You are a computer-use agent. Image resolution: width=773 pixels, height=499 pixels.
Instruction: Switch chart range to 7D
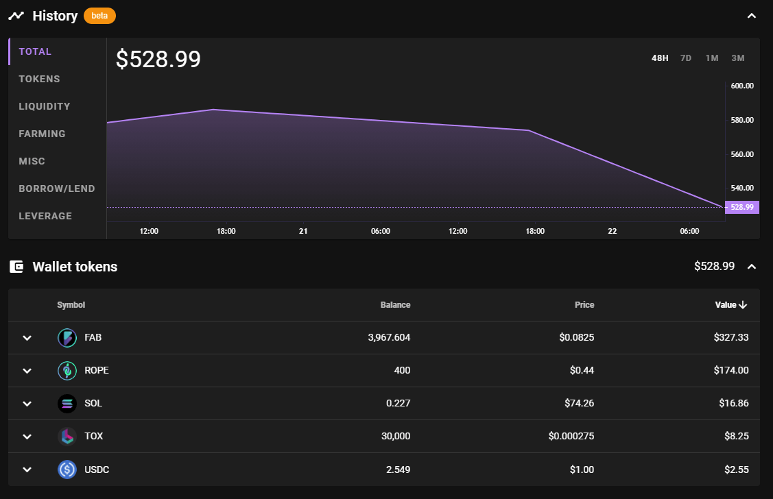(685, 58)
